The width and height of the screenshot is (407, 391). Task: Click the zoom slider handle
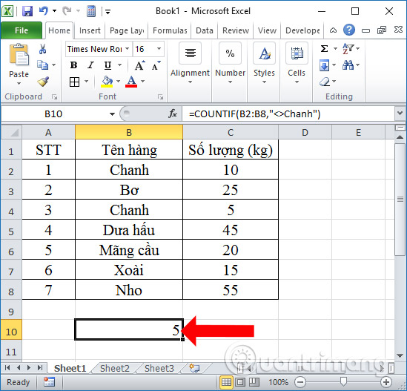coord(343,382)
